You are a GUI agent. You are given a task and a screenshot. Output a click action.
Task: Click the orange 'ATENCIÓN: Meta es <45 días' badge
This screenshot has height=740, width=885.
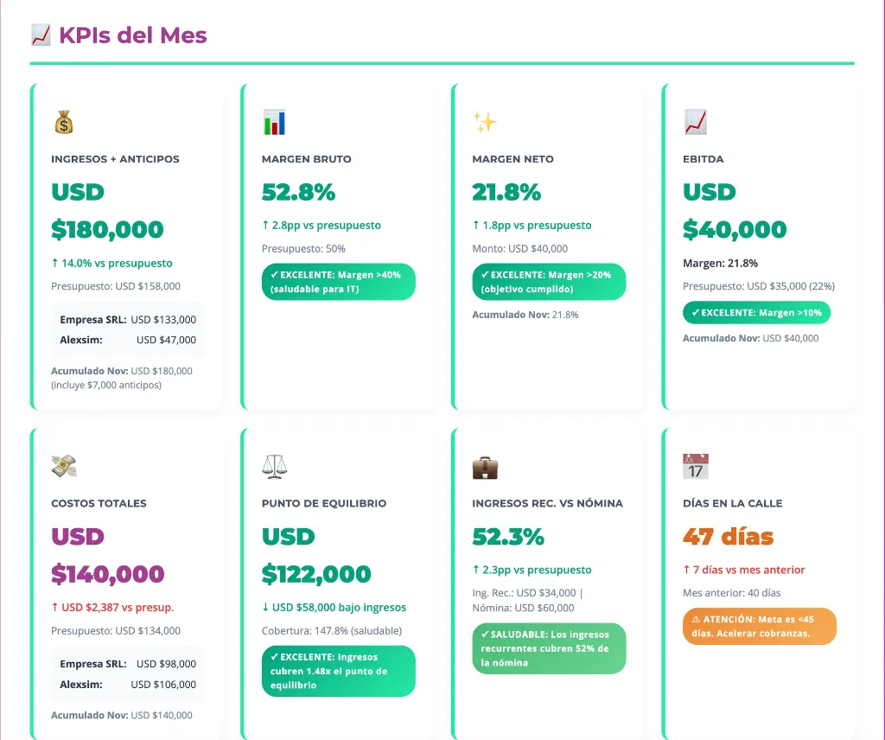(759, 626)
